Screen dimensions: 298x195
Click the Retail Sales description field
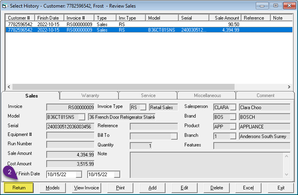(x=164, y=107)
